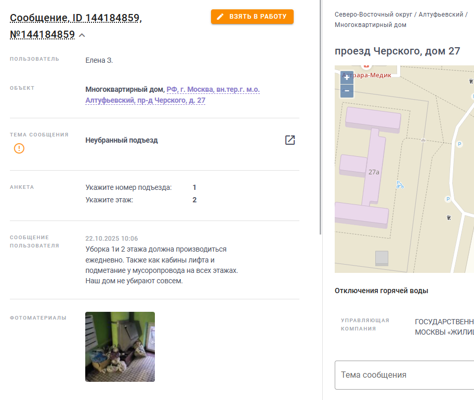Click 'Отключения горячей воды' heading
The image size is (474, 400).
coord(381,291)
